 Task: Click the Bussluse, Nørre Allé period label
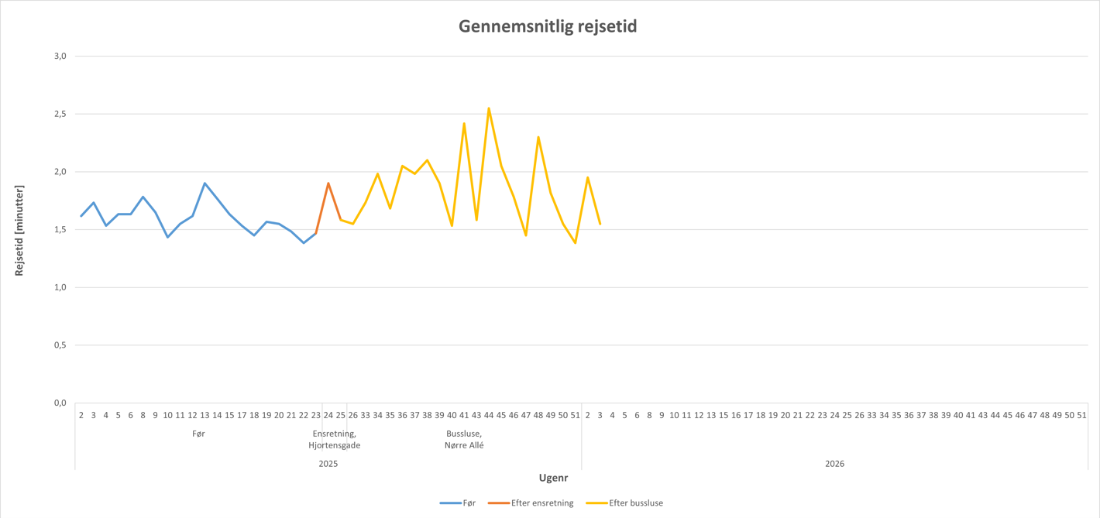pos(464,440)
